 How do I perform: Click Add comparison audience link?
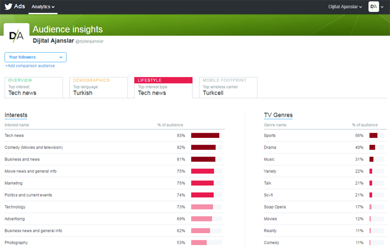30,66
